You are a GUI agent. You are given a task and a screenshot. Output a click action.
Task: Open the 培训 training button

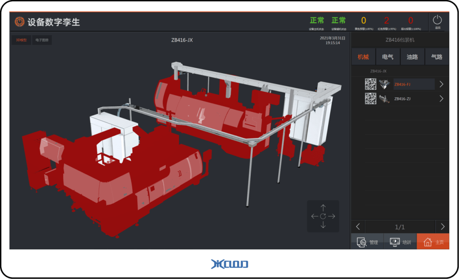pos(400,242)
